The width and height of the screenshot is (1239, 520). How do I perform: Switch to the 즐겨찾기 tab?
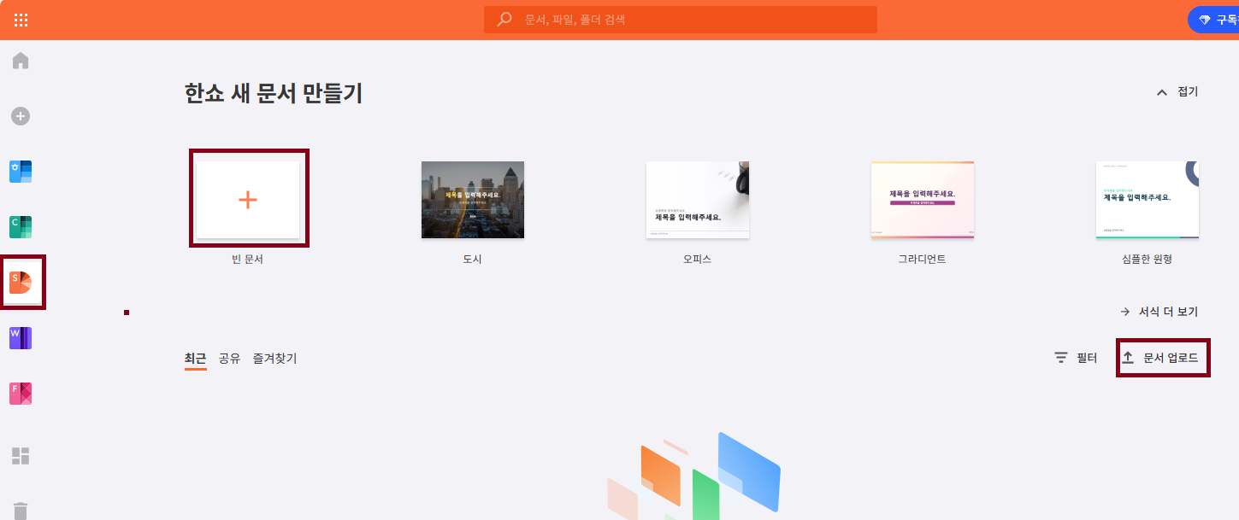273,358
